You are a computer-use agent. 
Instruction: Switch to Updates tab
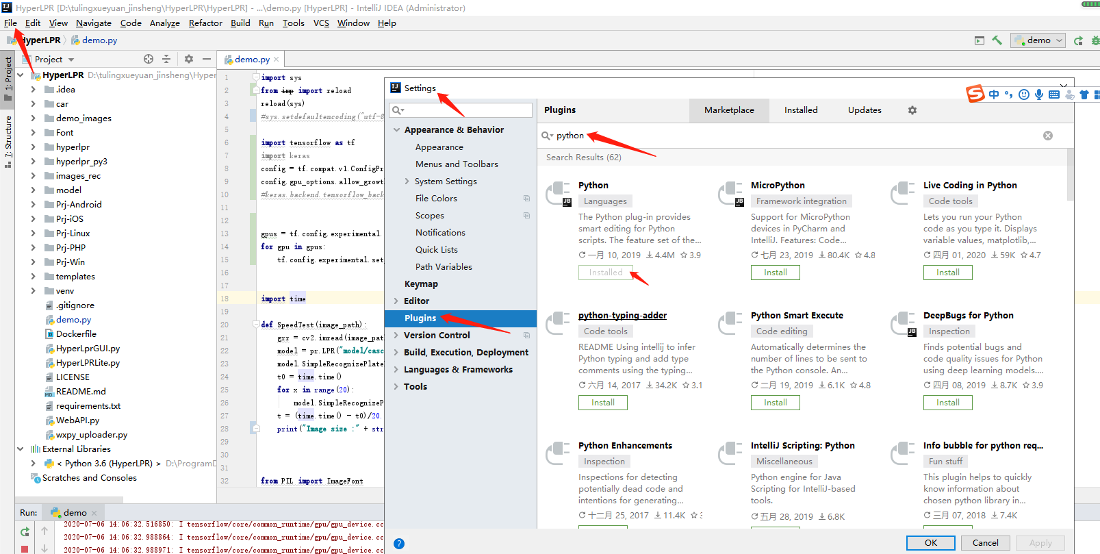865,110
